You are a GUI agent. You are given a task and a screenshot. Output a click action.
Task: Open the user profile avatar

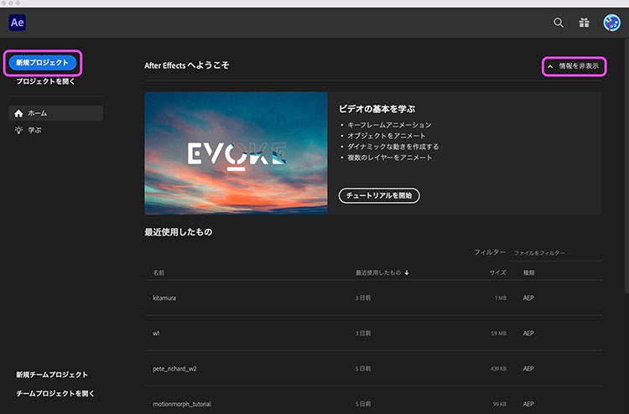611,23
